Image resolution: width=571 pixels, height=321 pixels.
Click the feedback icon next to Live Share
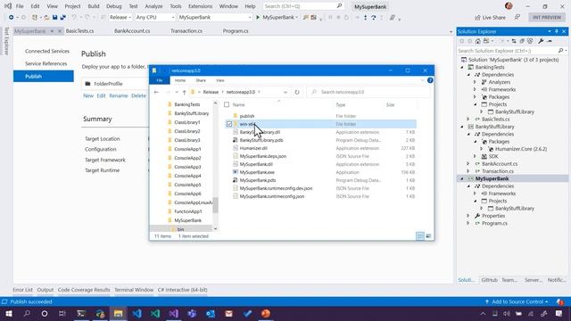pyautogui.click(x=517, y=17)
